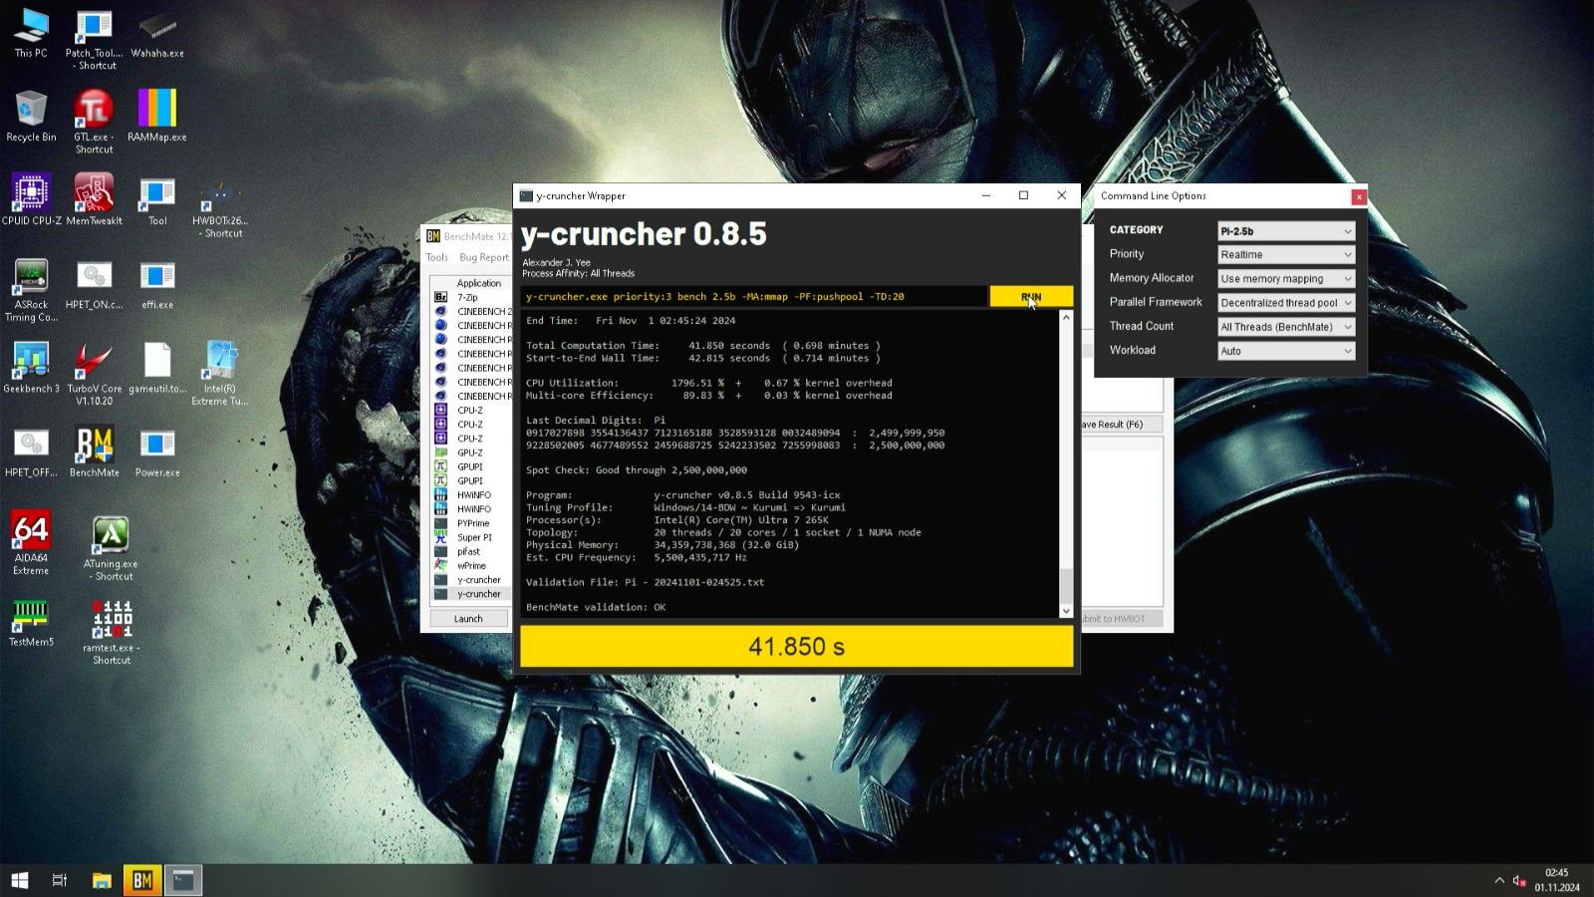This screenshot has width=1594, height=897.
Task: Select the Recycle Bin desktop icon
Action: (31, 117)
